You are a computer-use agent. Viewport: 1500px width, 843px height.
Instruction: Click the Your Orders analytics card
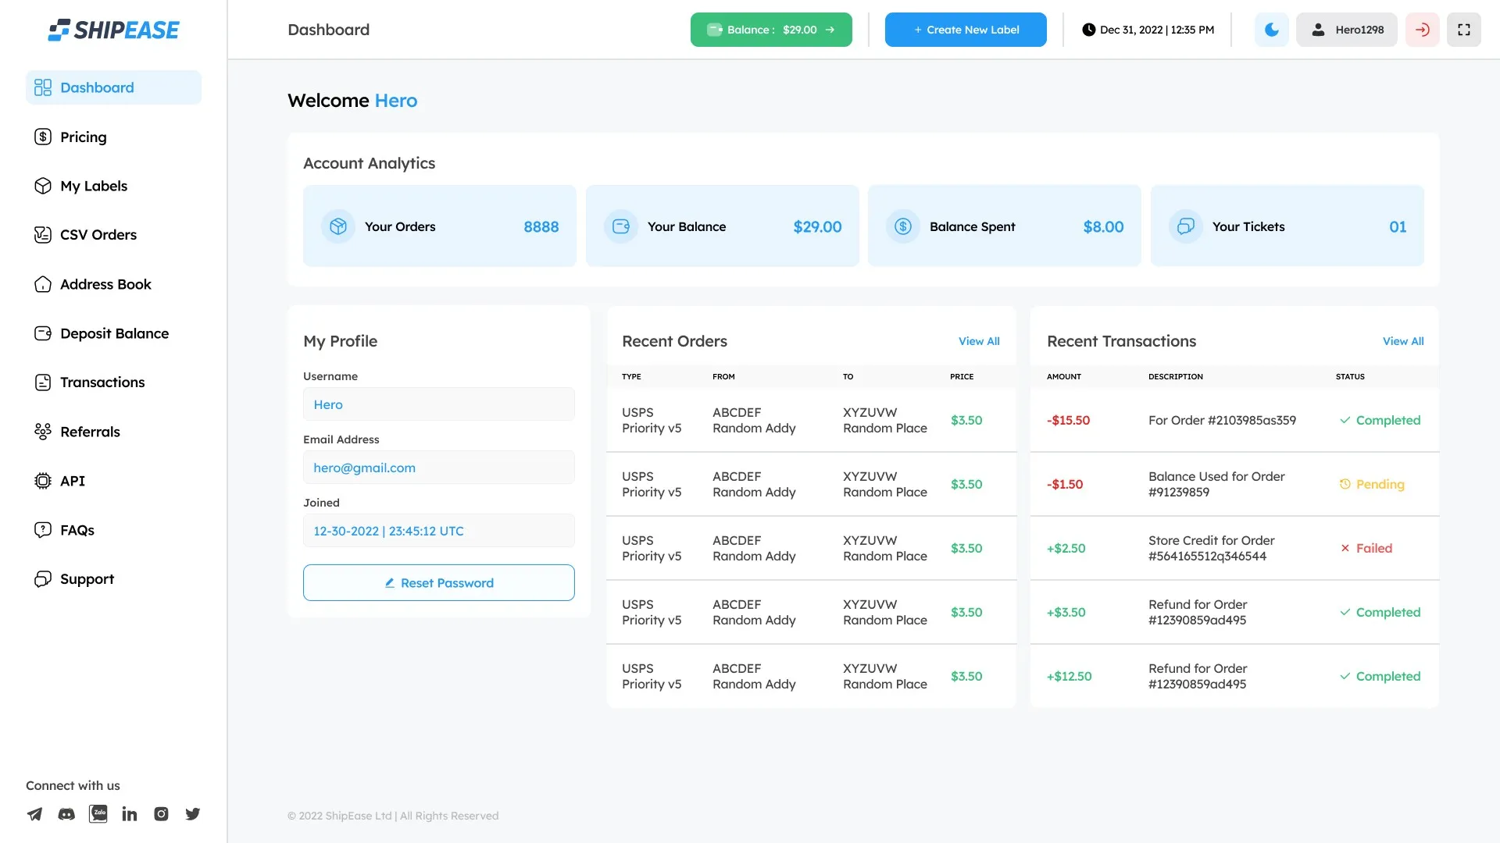coord(439,226)
